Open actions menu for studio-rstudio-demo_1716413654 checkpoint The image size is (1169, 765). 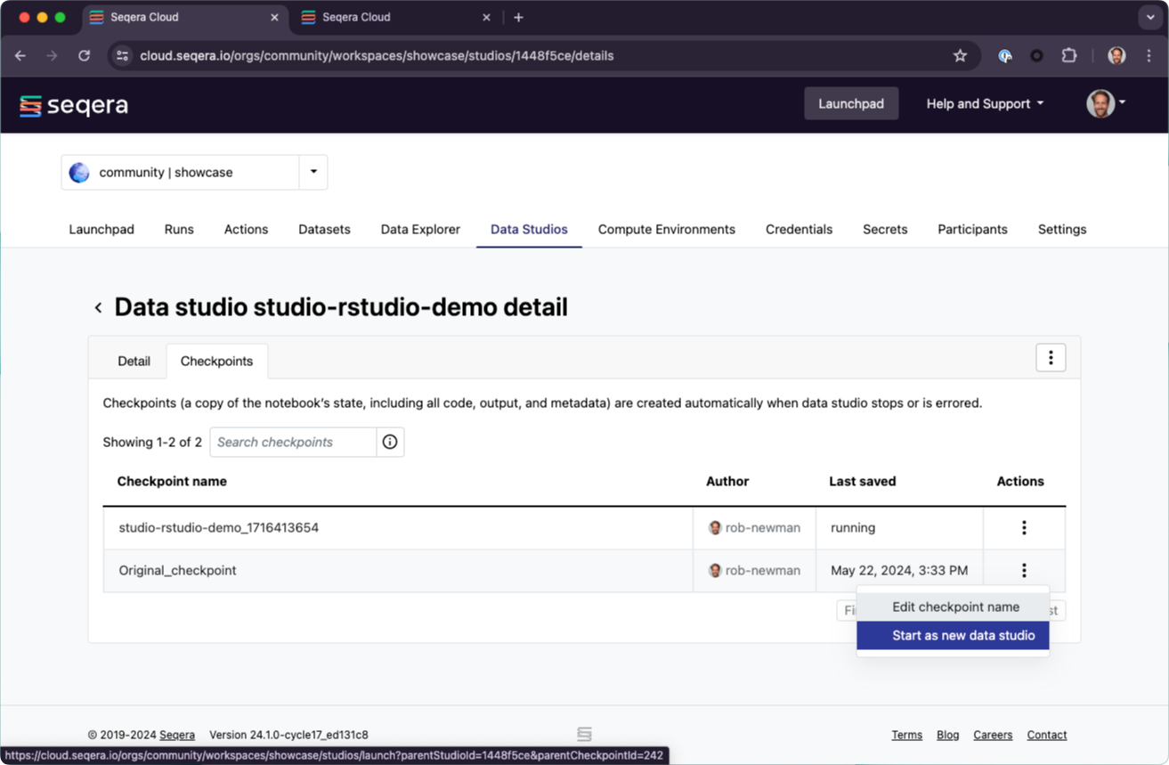[1024, 528]
